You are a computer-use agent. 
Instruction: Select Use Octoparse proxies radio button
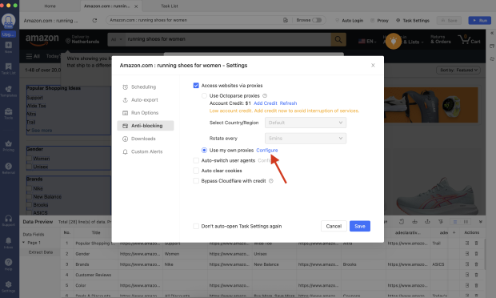pos(204,95)
